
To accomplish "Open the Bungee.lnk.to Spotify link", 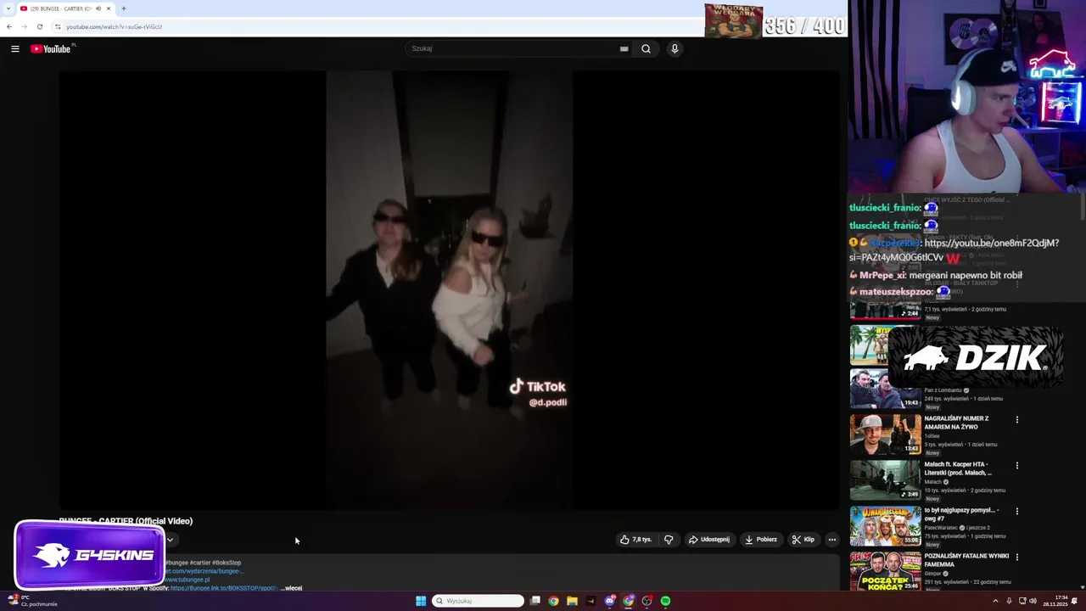I will pyautogui.click(x=224, y=588).
